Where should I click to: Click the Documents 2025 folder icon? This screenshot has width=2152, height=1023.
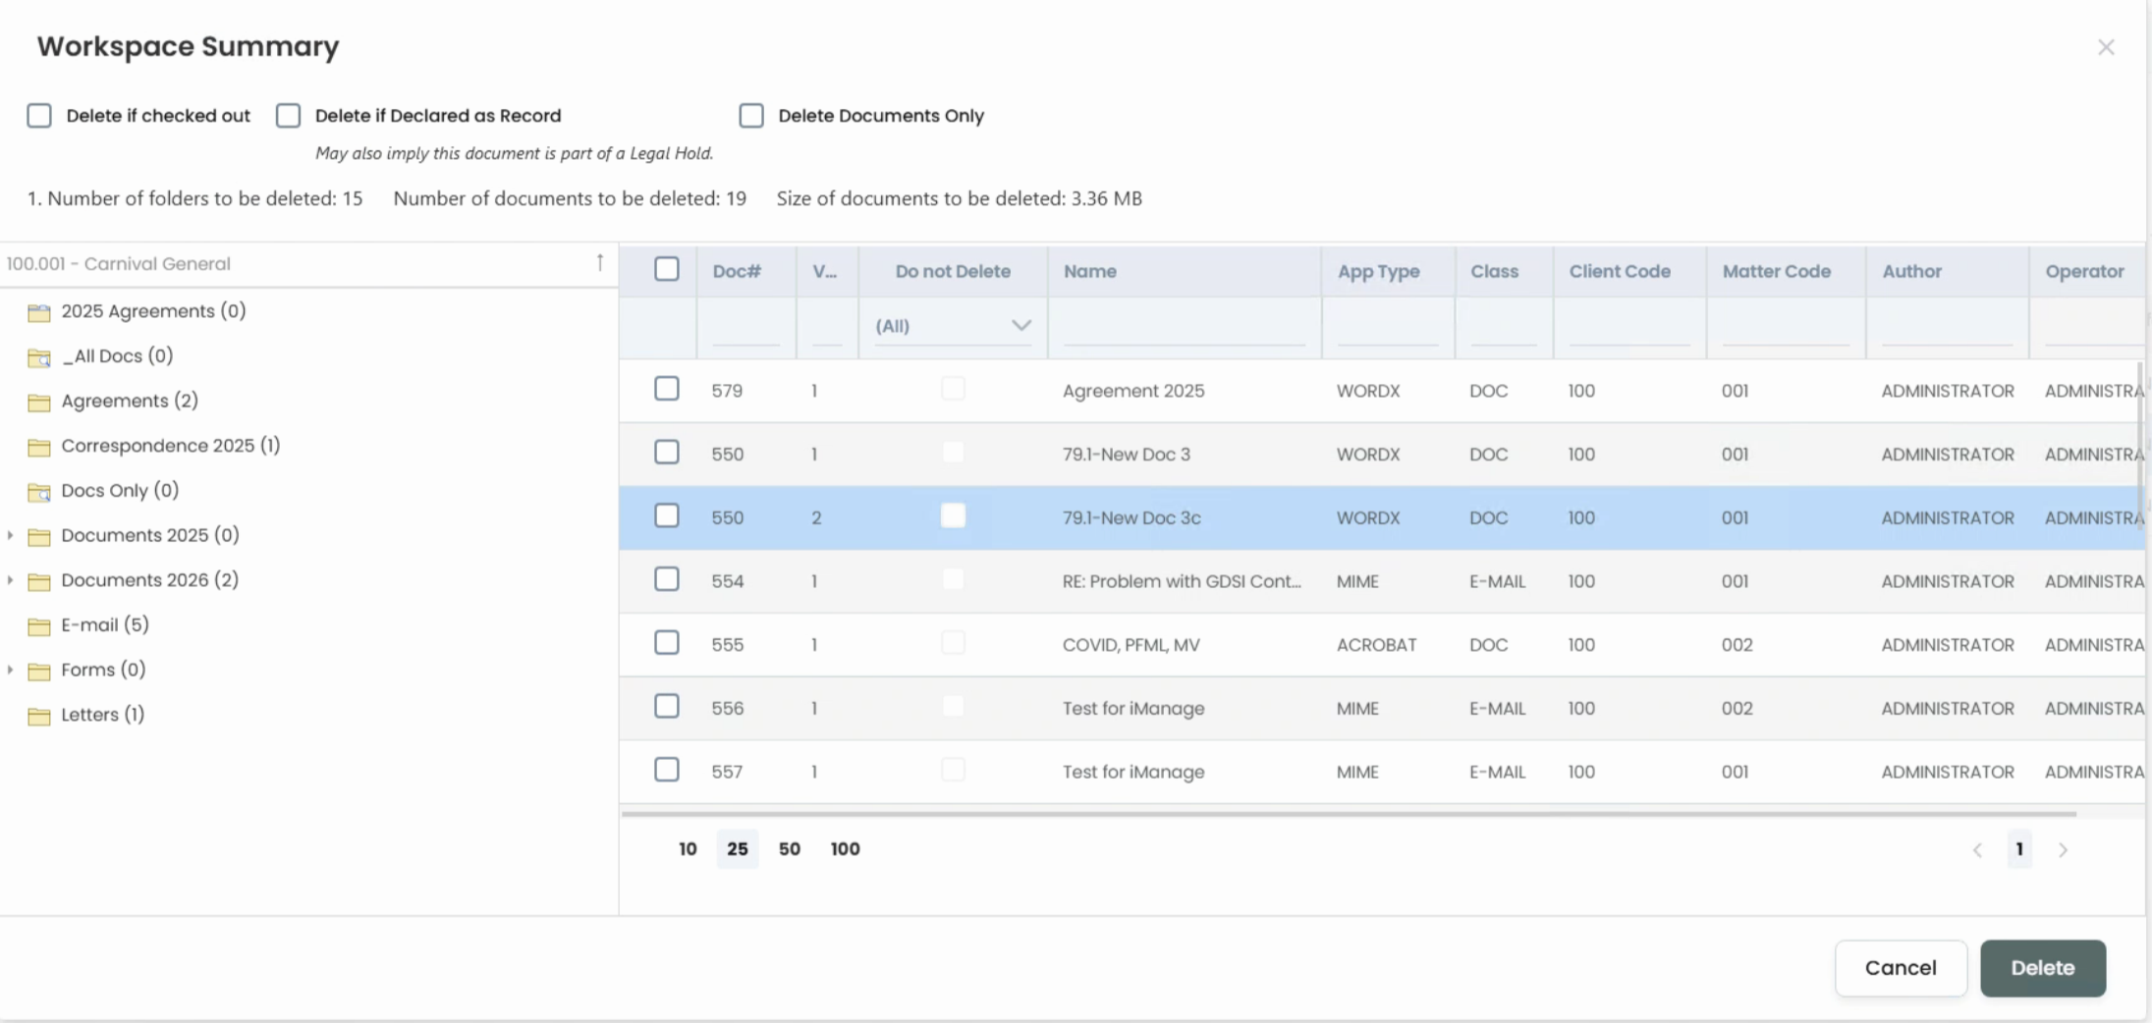click(x=39, y=537)
